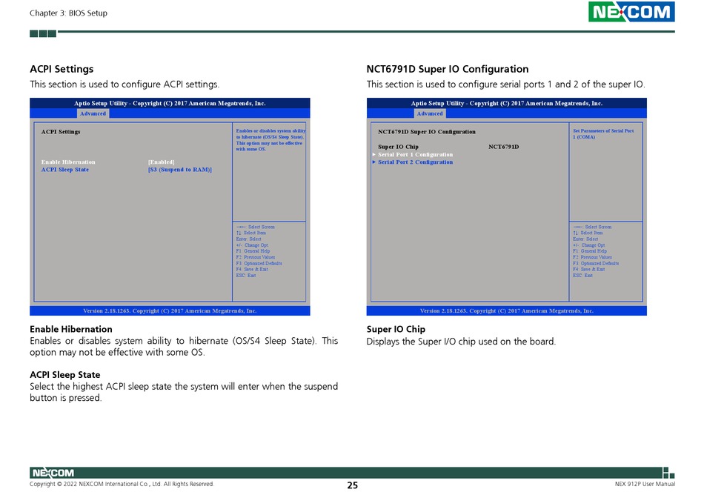Image resolution: width=704 pixels, height=492 pixels.
Task: Click the NCT6791D Super IO Configuration heading
Action: point(448,69)
